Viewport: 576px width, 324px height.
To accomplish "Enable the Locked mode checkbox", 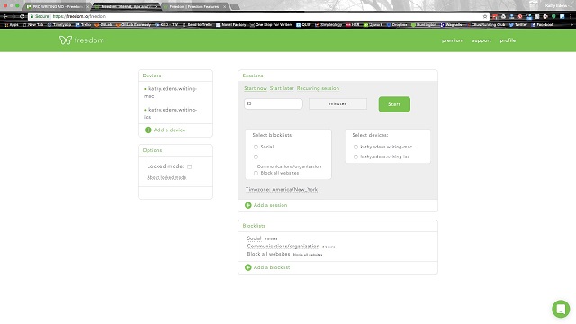I will click(190, 166).
